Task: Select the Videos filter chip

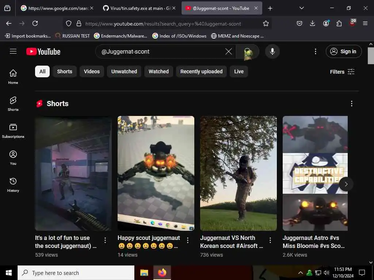Action: click(92, 71)
